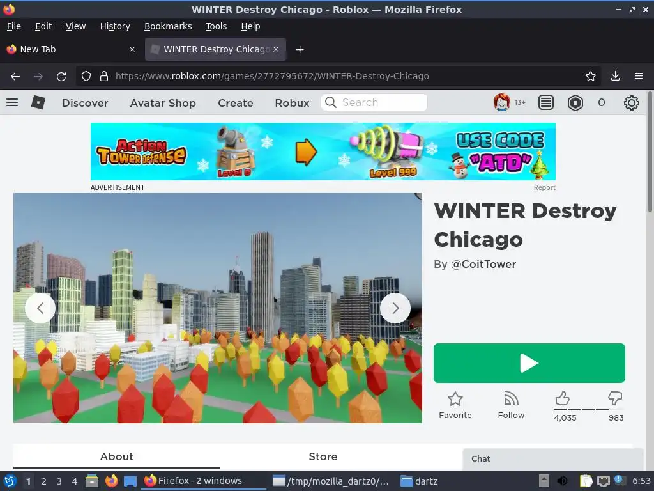Click the Firefox URL address bar
This screenshot has width=654, height=491.
[x=338, y=76]
